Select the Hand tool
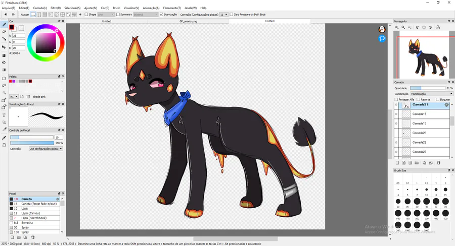The image size is (455, 246). 4,145
